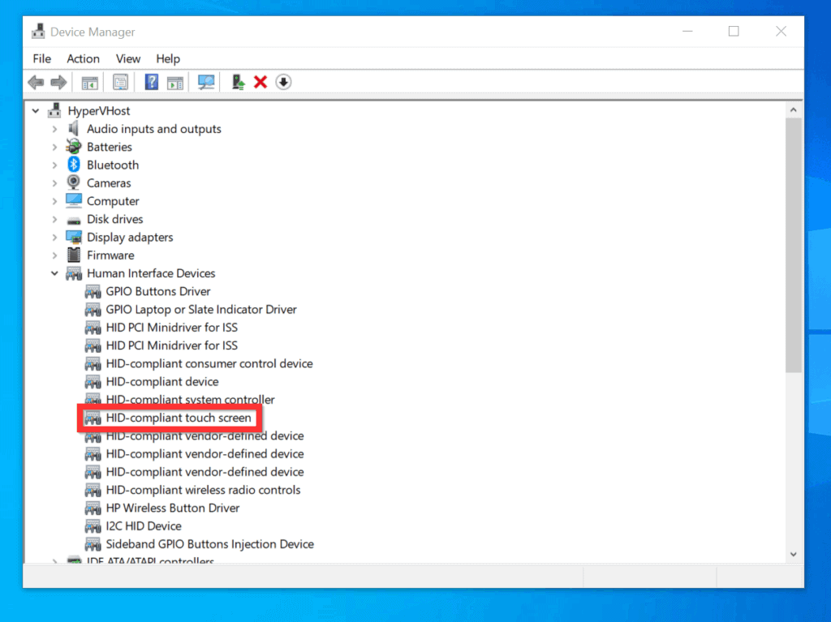This screenshot has height=622, width=831.
Task: Open the File menu
Action: (42, 59)
